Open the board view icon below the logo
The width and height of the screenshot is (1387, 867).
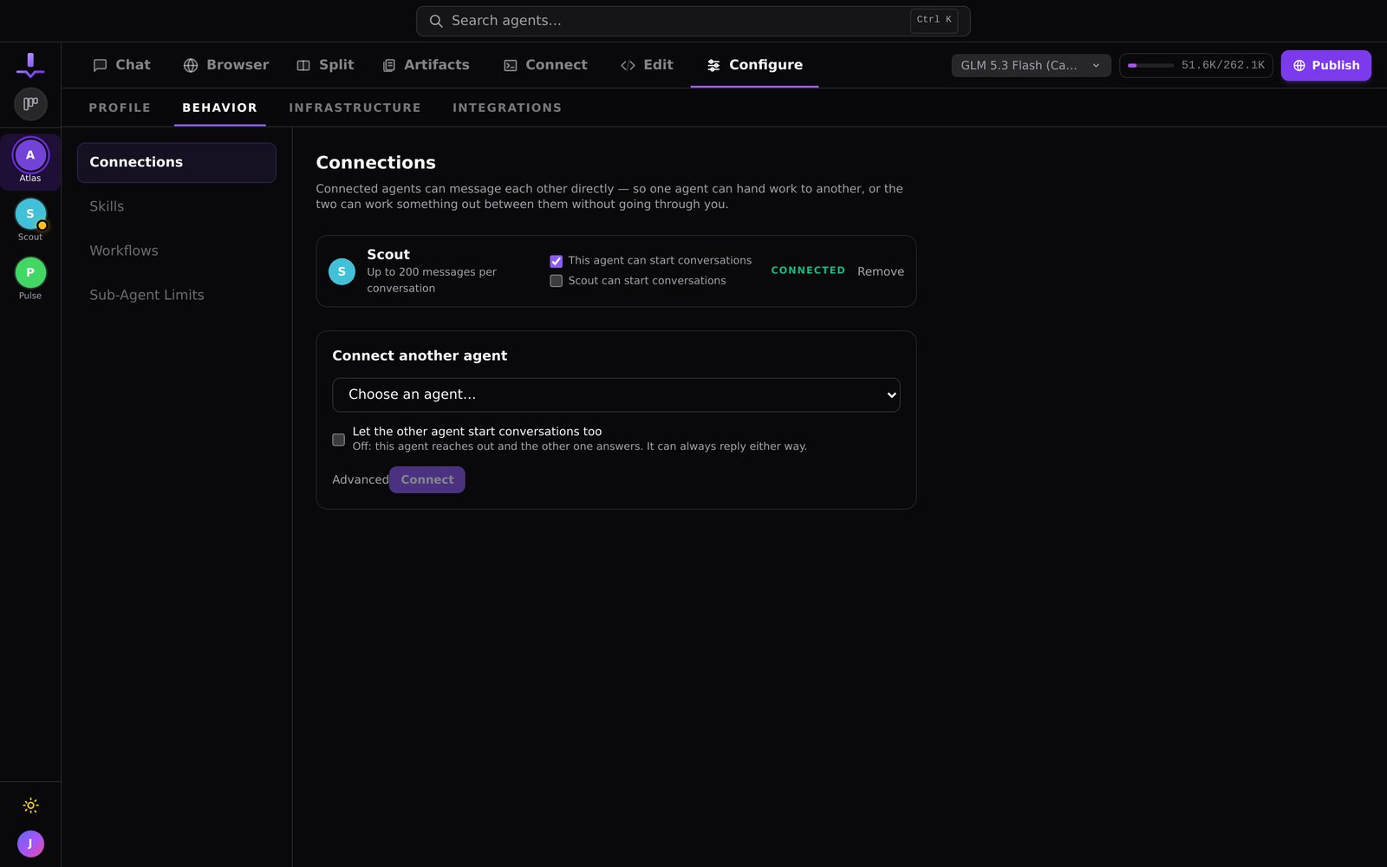30,104
